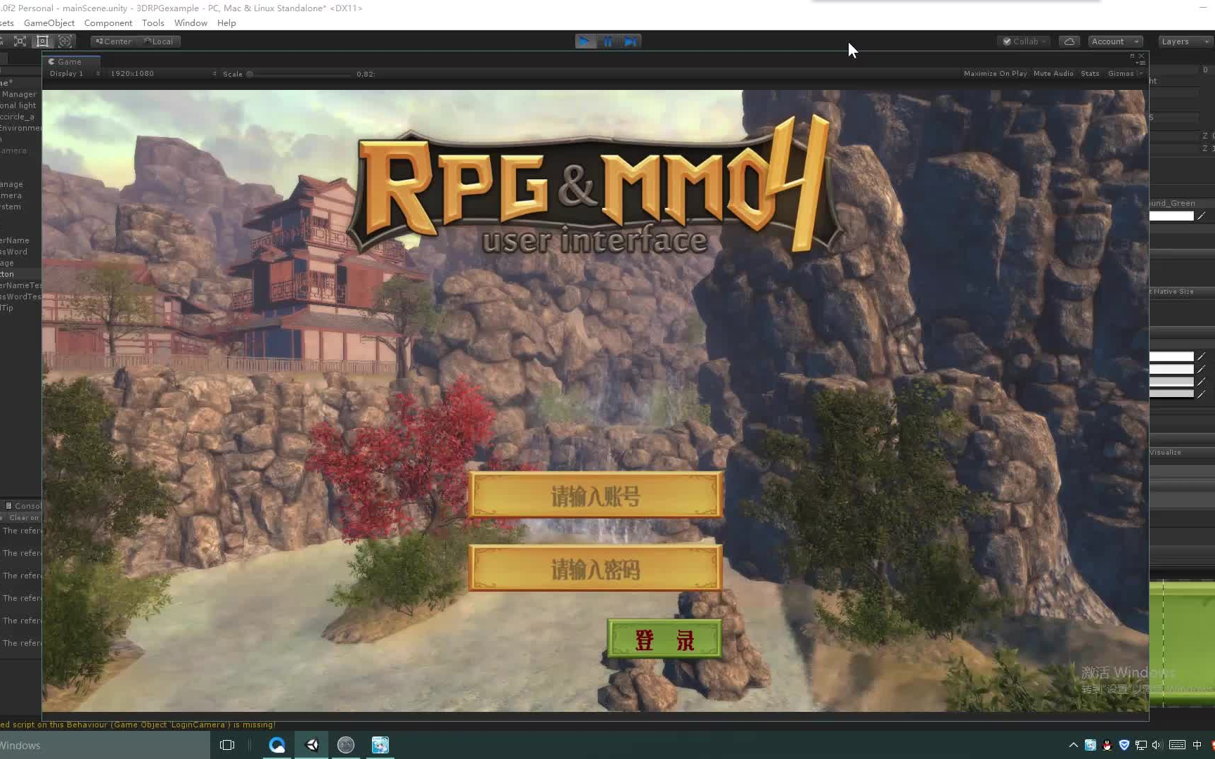Open the GameObject menu

[x=49, y=22]
